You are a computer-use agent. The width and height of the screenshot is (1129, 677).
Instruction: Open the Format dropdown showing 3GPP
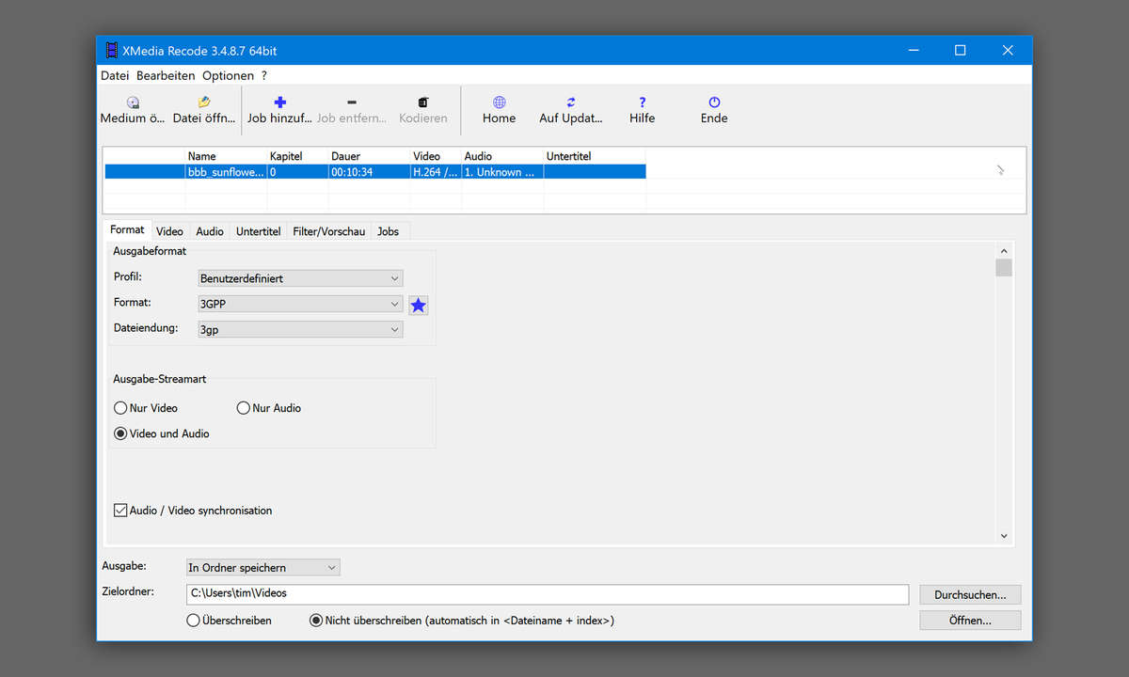coord(300,304)
